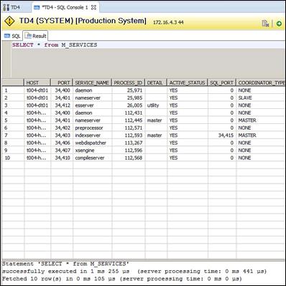Open the SQL sub-tab

pos(12,36)
